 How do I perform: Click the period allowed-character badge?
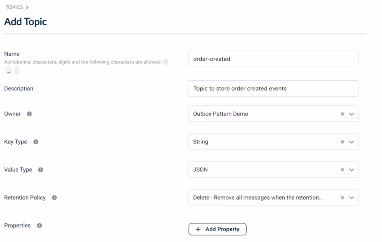click(x=17, y=71)
